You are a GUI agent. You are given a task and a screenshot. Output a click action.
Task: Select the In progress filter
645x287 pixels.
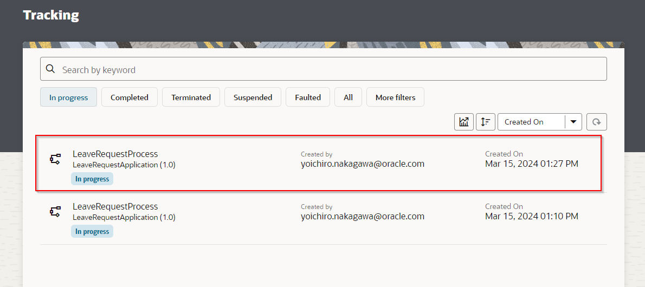tap(68, 97)
